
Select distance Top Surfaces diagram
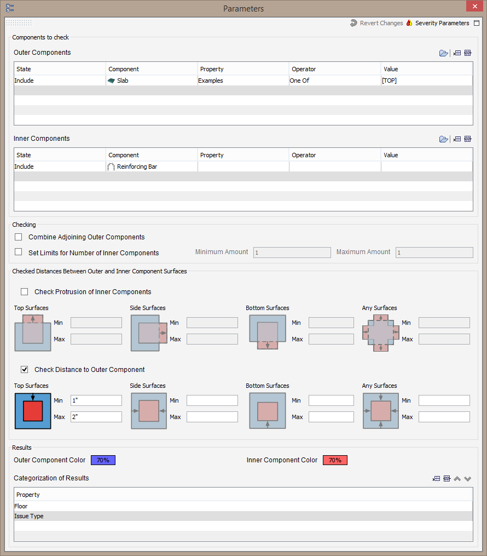point(33,411)
